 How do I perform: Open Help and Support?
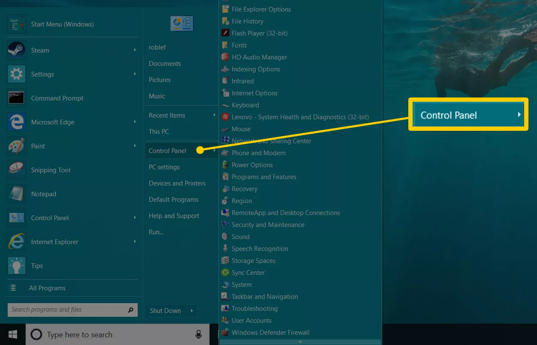tap(174, 216)
